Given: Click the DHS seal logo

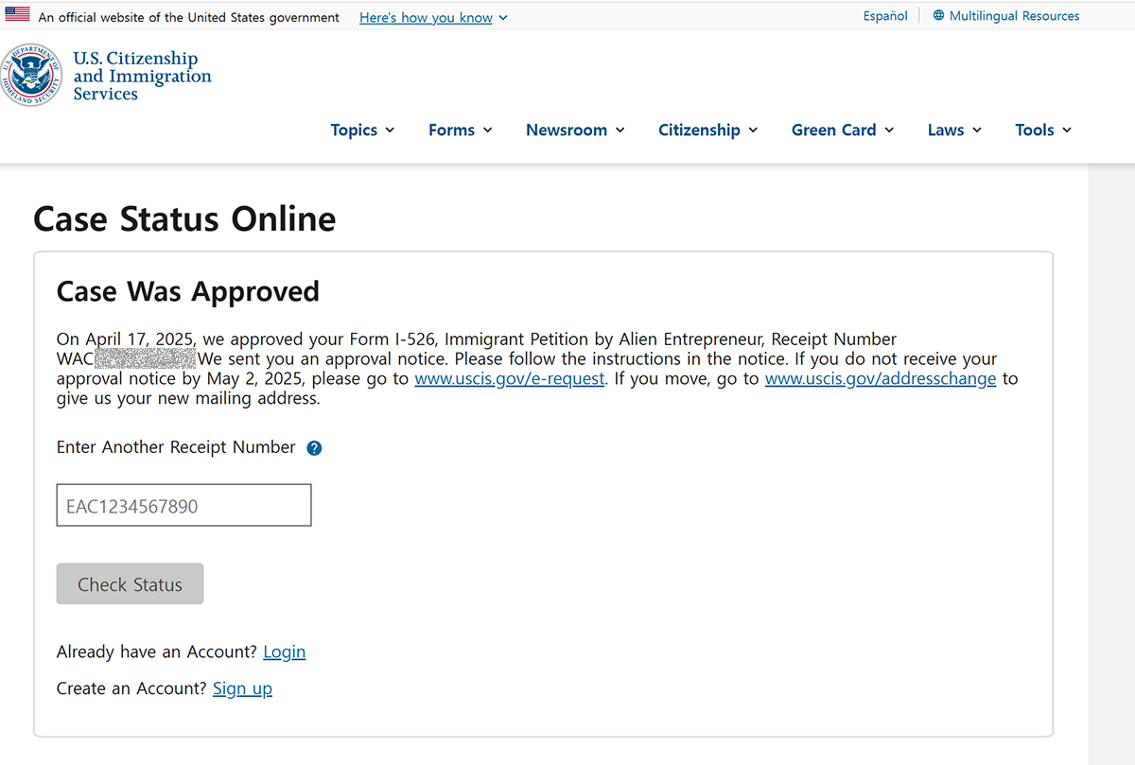Looking at the screenshot, I should click(x=32, y=76).
